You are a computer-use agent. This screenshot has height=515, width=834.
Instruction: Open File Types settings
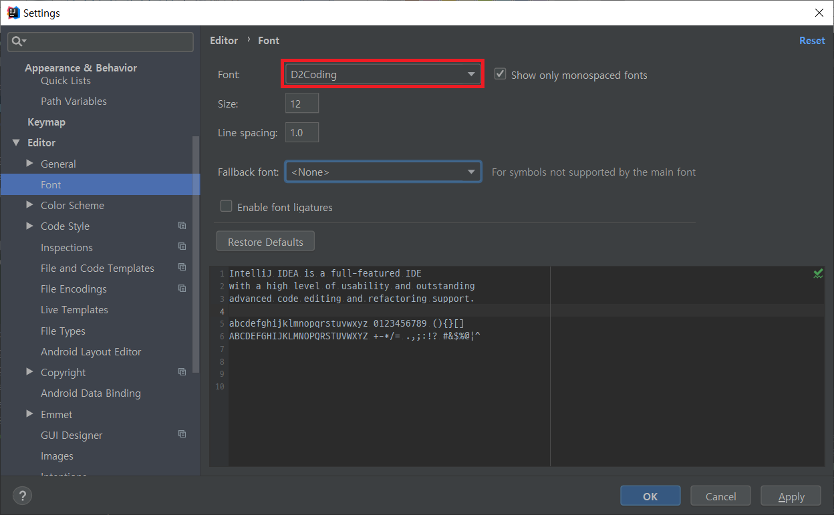tap(63, 331)
